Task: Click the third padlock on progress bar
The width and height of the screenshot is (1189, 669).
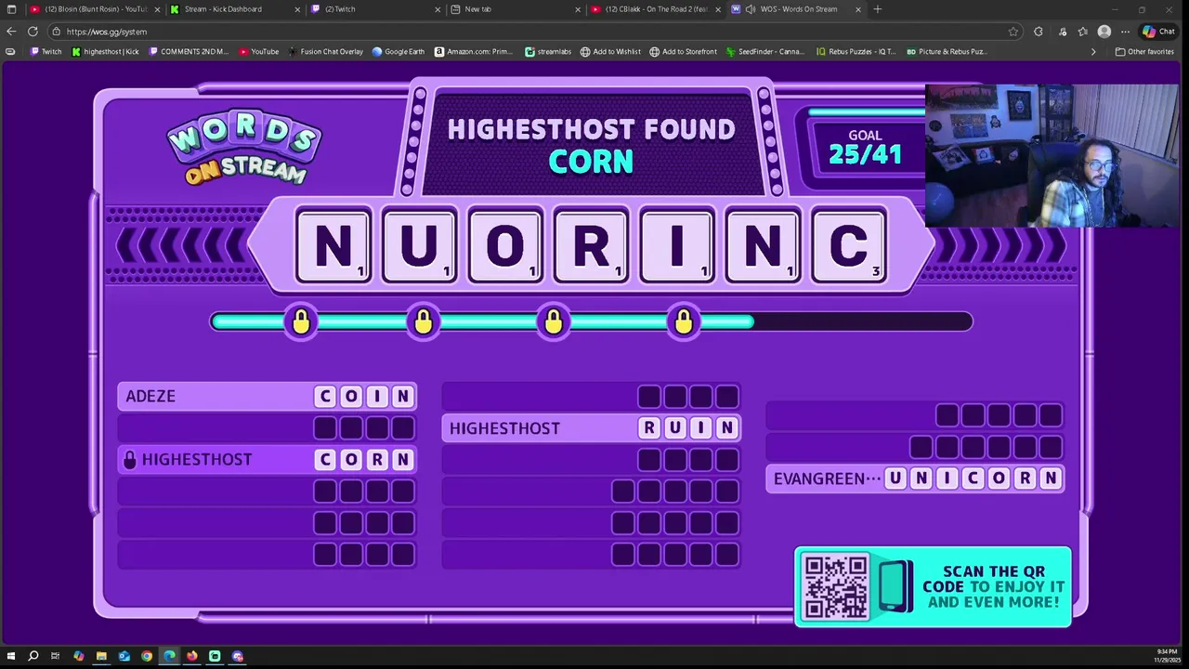Action: [x=554, y=321]
